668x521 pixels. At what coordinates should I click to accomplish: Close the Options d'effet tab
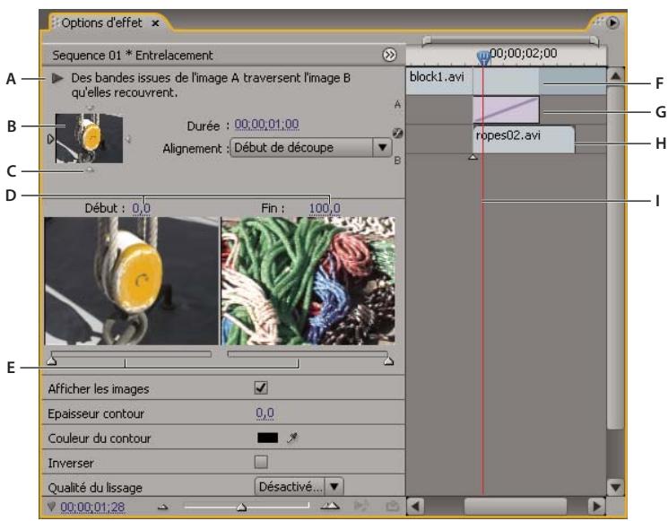click(x=155, y=23)
